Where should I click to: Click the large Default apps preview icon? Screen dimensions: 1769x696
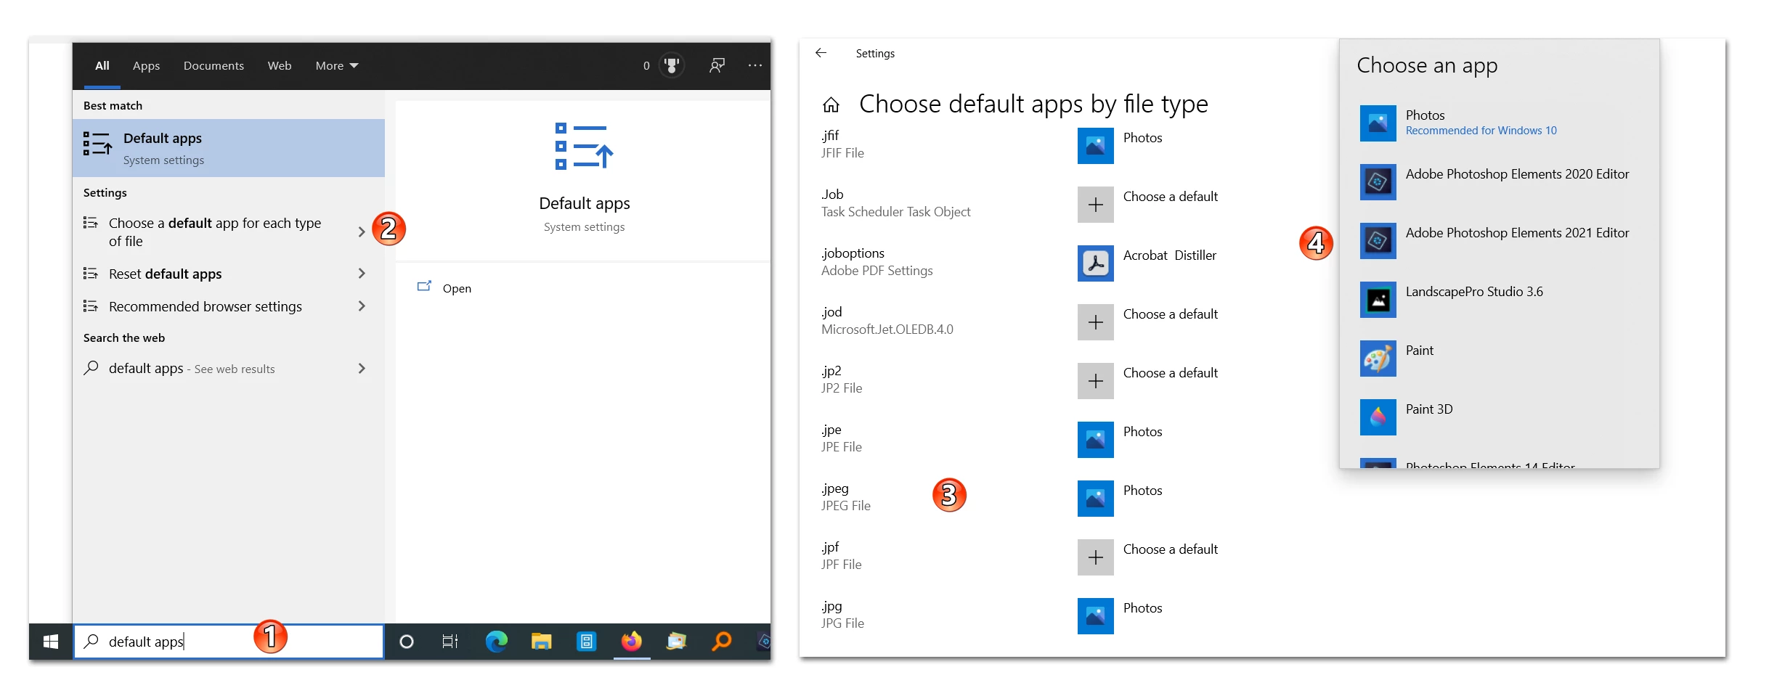point(584,146)
